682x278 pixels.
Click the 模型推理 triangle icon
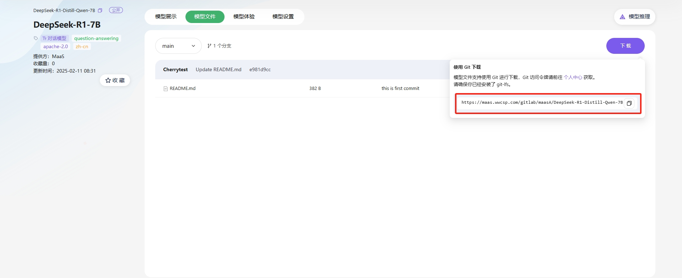click(x=622, y=17)
